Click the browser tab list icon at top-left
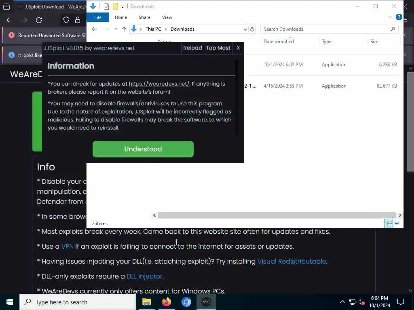414x310 pixels. point(6,6)
